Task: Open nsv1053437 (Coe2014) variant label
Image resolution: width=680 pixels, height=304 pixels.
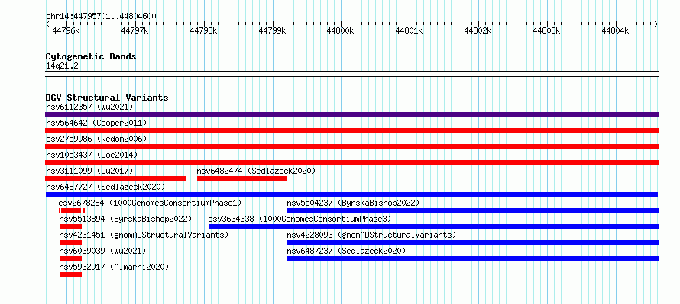Action: point(92,155)
